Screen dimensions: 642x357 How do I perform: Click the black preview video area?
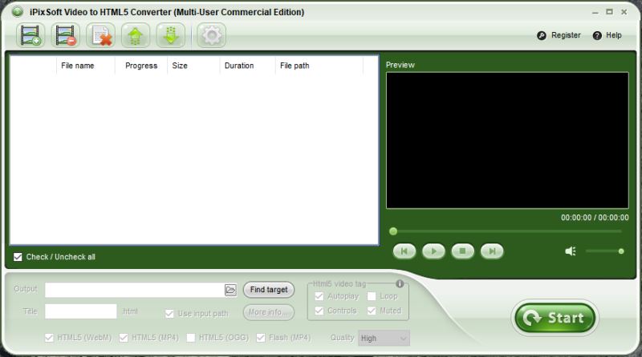(x=507, y=141)
